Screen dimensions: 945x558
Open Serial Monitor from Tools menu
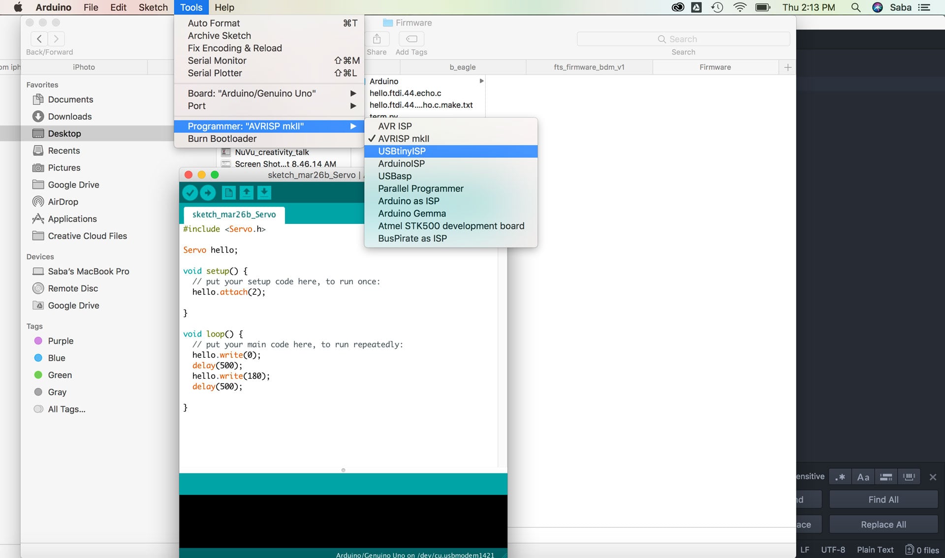point(269,61)
